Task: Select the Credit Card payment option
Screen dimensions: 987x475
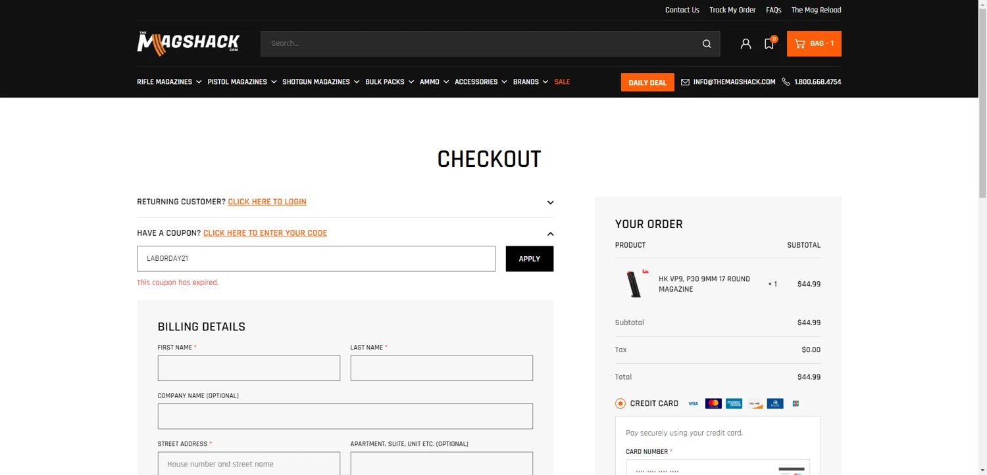Action: (x=620, y=403)
